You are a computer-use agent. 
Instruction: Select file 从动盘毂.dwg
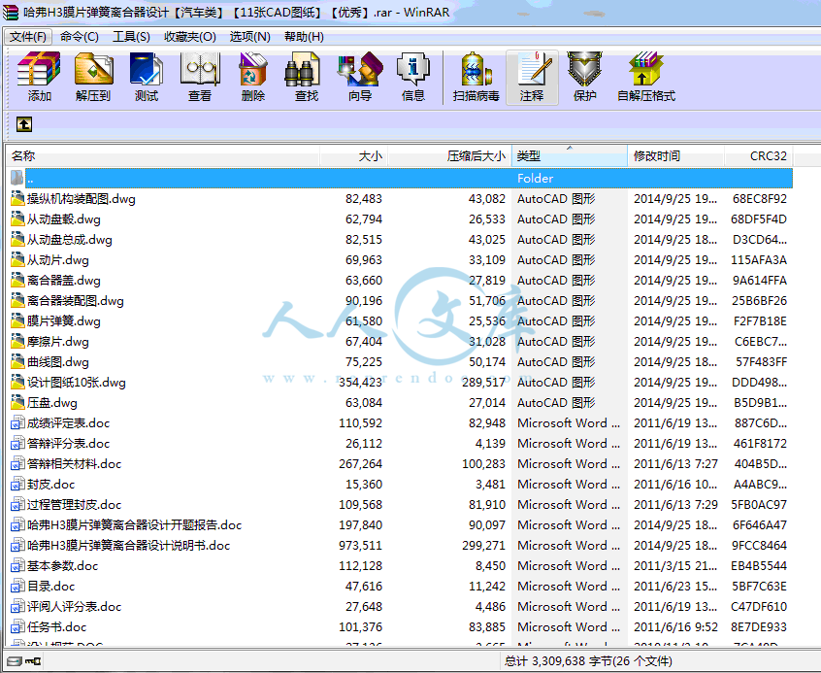point(401,219)
